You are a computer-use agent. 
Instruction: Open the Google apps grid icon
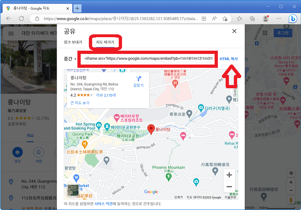pyautogui.click(x=265, y=33)
